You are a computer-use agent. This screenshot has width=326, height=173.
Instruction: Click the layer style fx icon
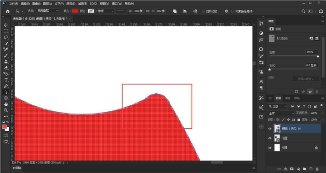tap(285, 169)
